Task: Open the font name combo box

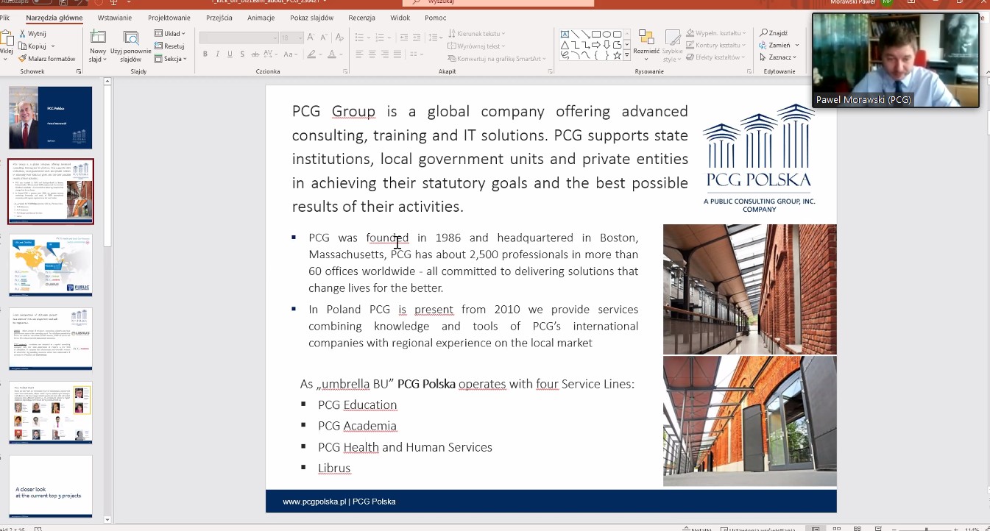Action: (x=238, y=38)
